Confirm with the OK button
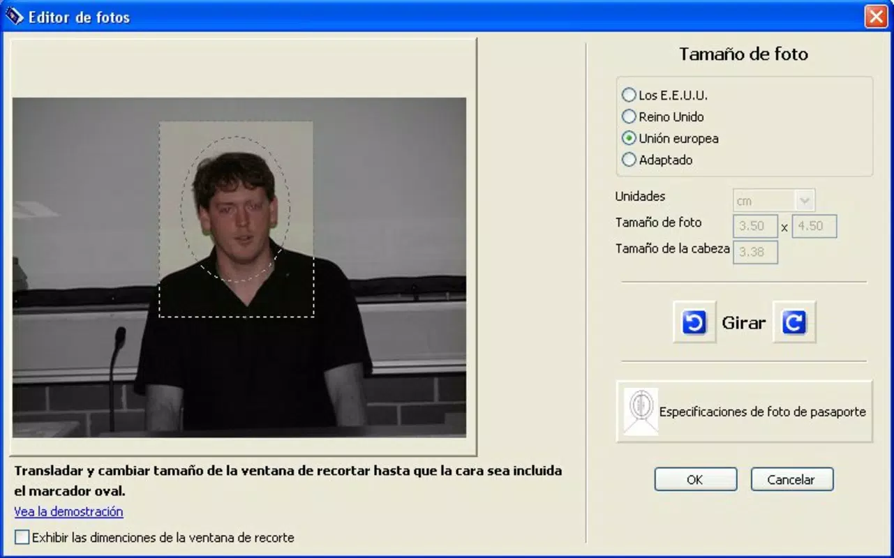894x558 pixels. 696,479
